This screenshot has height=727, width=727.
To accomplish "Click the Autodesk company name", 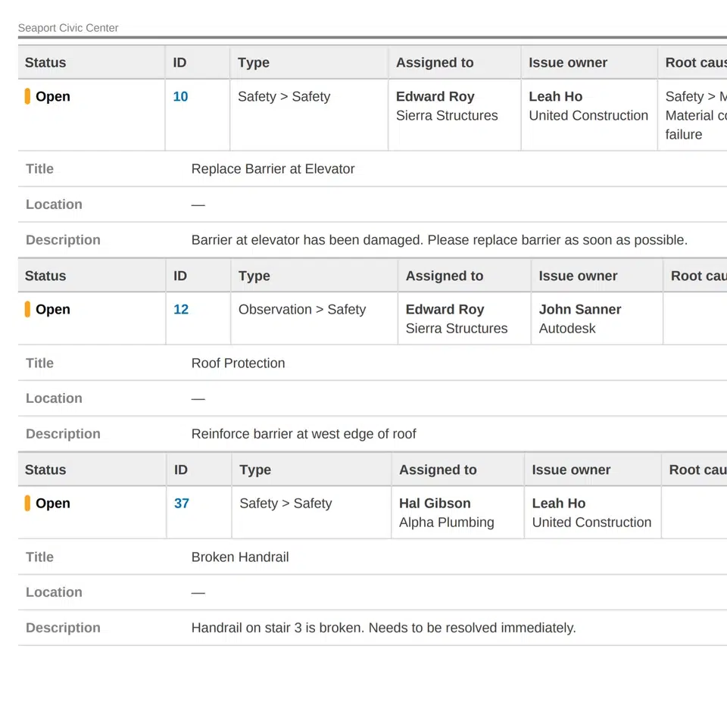I will 567,329.
